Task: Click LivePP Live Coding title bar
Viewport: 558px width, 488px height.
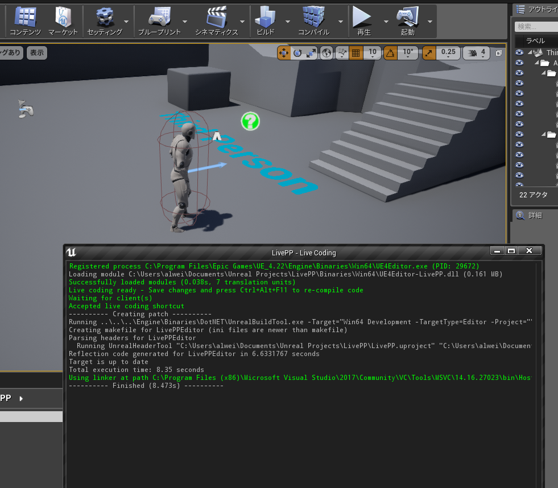Action: click(304, 253)
